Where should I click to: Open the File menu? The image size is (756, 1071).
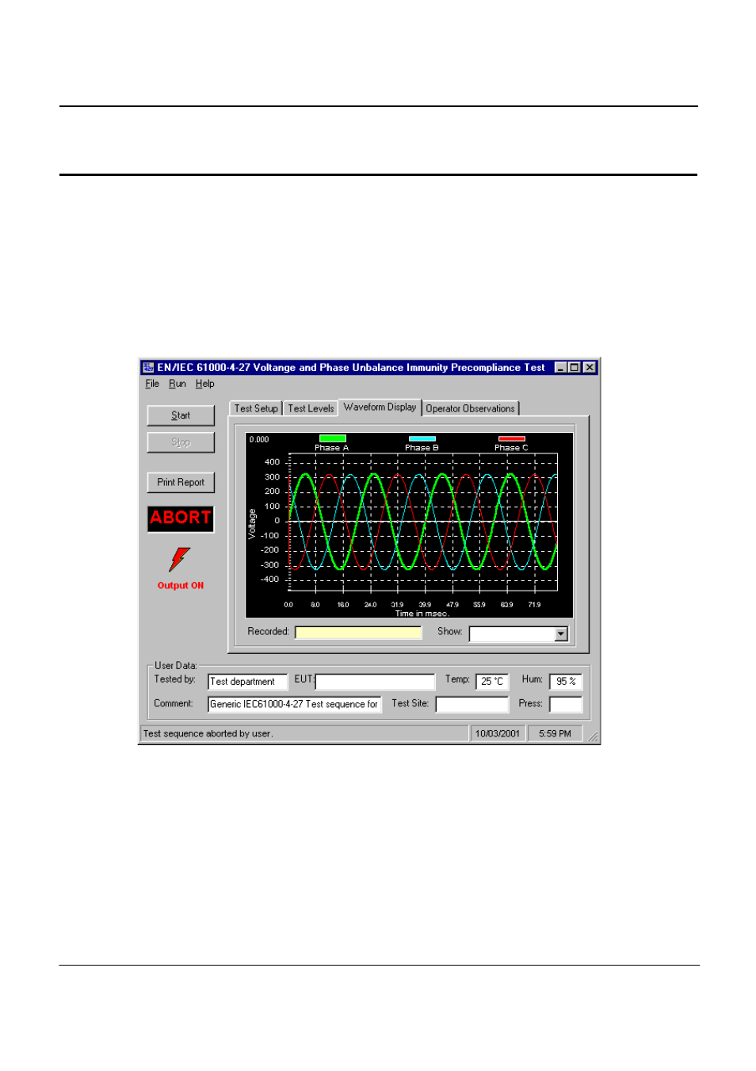(x=152, y=384)
